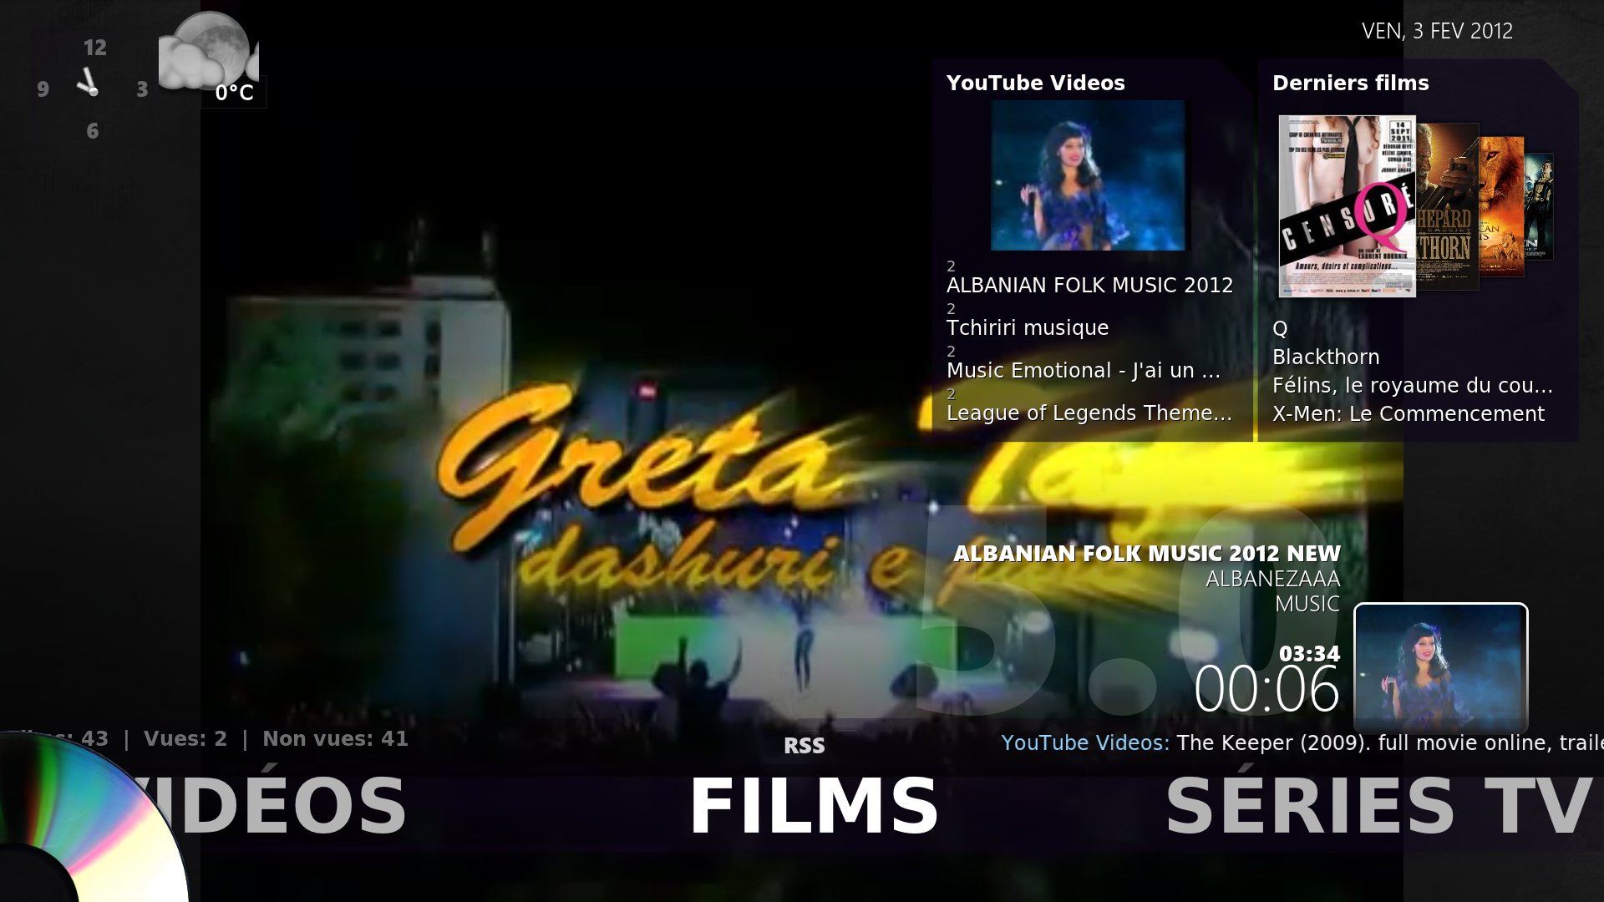The width and height of the screenshot is (1604, 902).
Task: Play Tchiriri musique video entry
Action: tap(1028, 327)
